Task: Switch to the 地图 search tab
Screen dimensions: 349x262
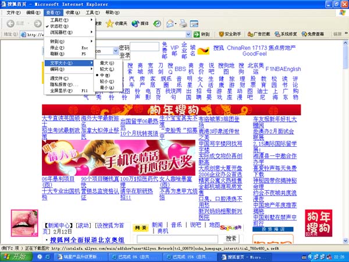Action: [214, 225]
